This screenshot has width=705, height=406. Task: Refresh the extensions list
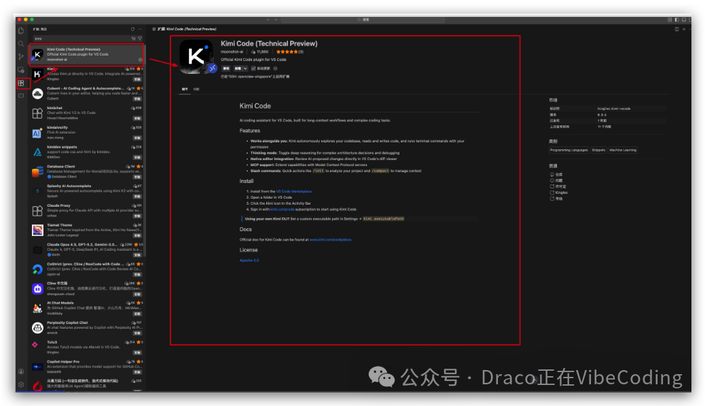click(x=132, y=29)
